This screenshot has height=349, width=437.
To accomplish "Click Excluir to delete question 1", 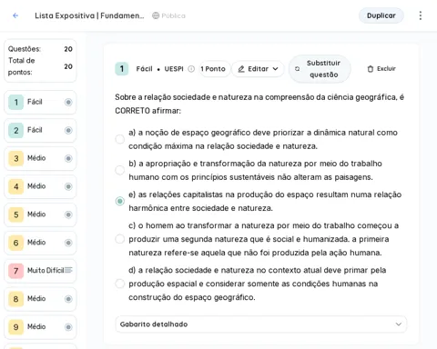I will click(x=381, y=69).
